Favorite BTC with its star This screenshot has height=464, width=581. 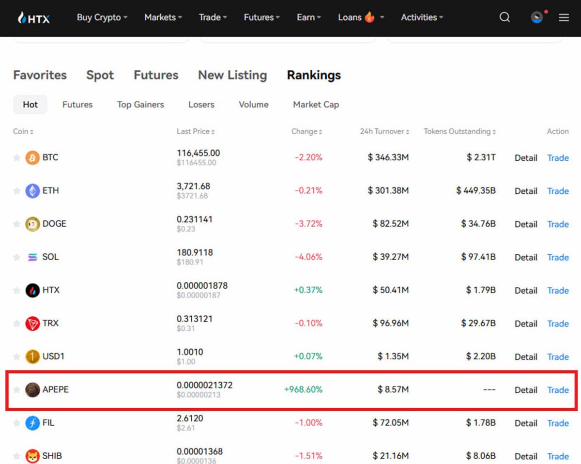pyautogui.click(x=16, y=158)
